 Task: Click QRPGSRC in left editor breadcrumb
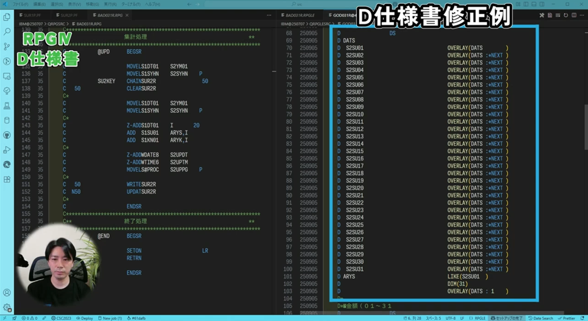point(56,24)
